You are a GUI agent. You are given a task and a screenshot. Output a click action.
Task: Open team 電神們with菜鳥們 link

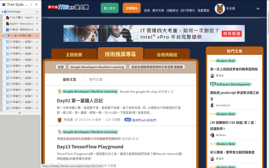pos(144,120)
